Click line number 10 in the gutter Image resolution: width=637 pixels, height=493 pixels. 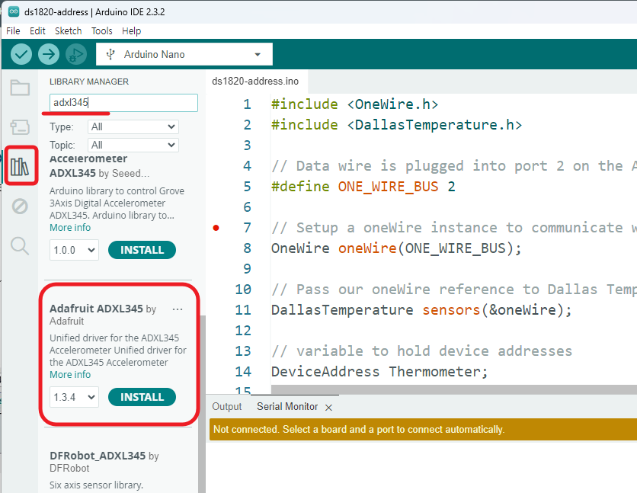[x=243, y=290]
